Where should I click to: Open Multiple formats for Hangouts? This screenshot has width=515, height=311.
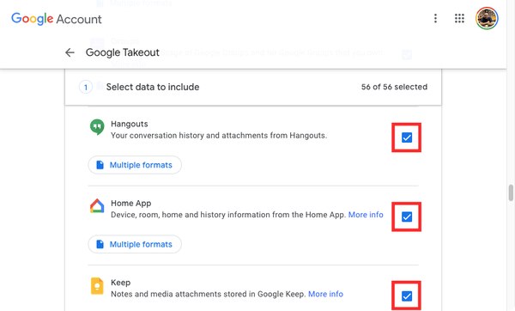click(135, 165)
